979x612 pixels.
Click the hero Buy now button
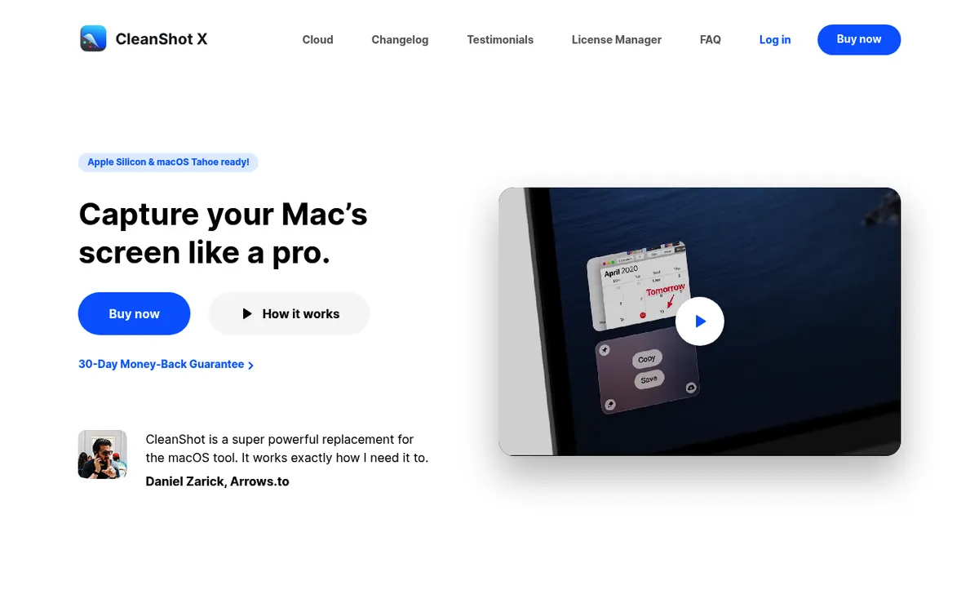click(135, 313)
